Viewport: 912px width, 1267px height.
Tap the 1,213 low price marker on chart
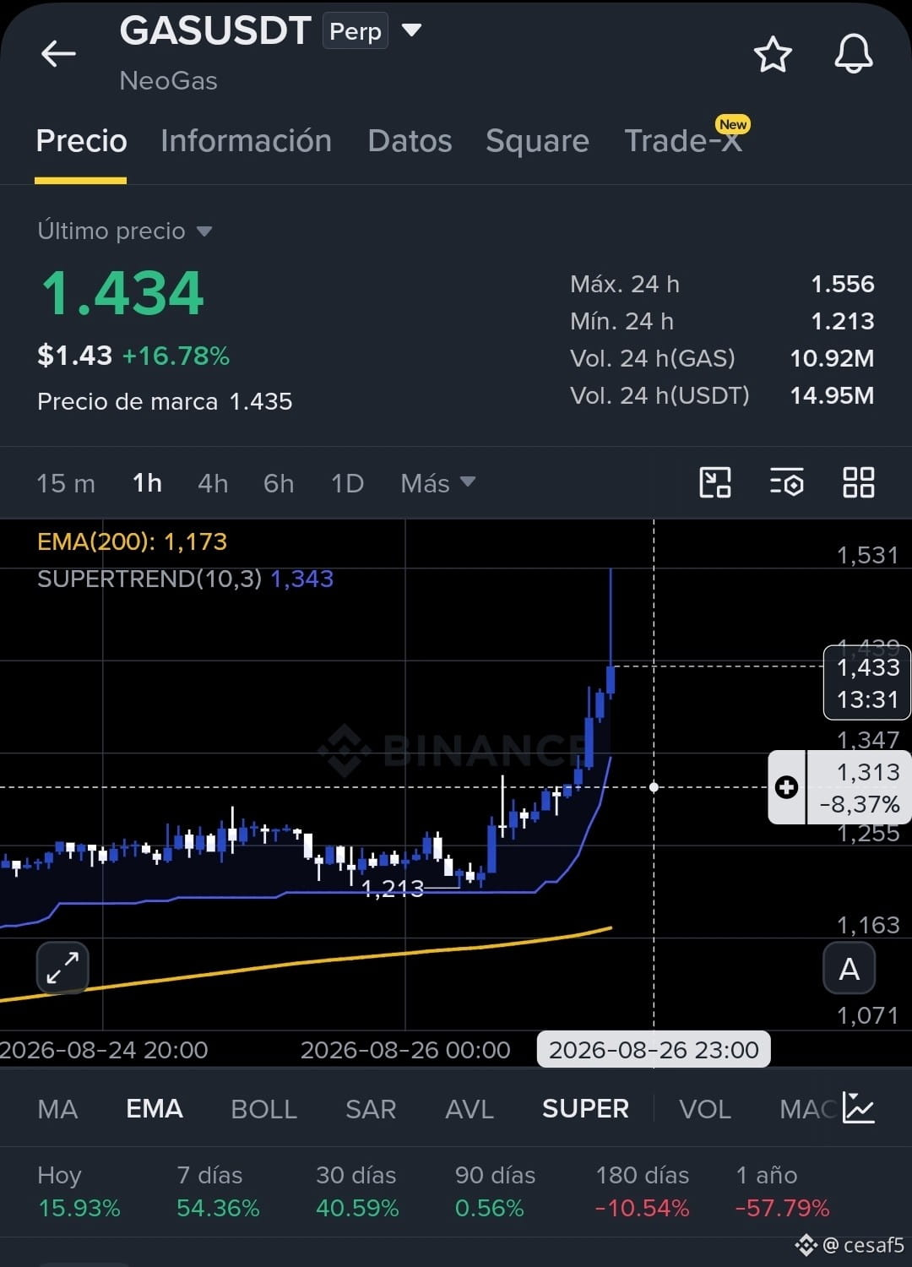point(393,888)
